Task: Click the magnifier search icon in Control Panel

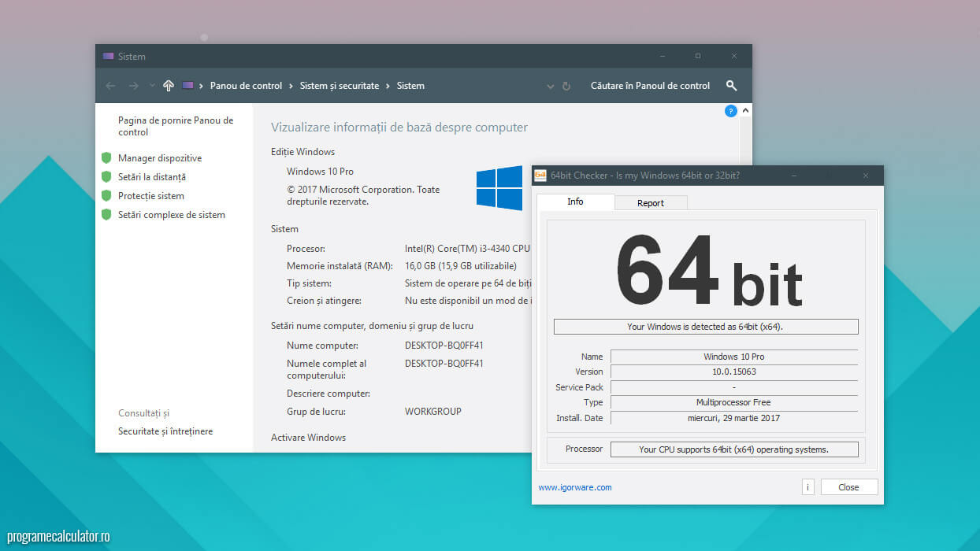Action: point(731,86)
